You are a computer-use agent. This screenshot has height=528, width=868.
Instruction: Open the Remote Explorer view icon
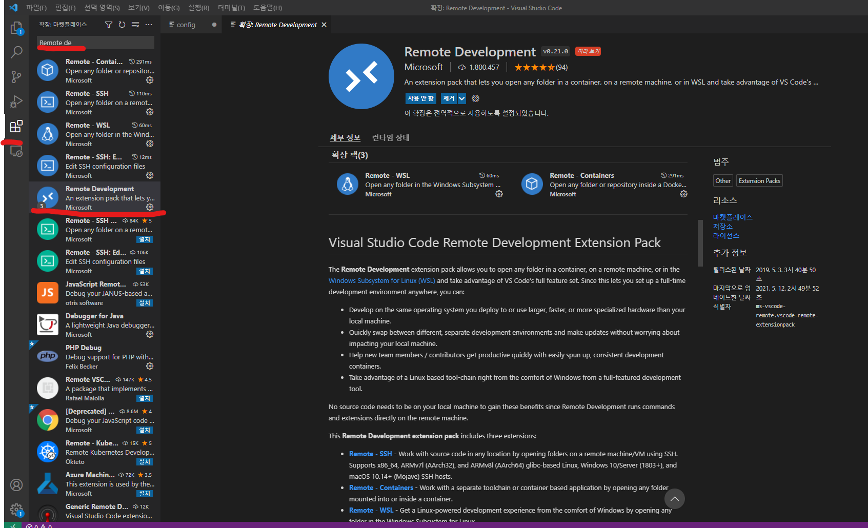(x=16, y=151)
